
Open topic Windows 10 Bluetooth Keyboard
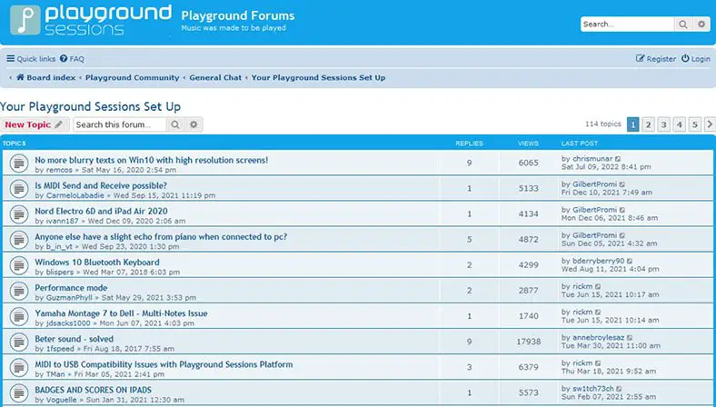click(x=97, y=263)
